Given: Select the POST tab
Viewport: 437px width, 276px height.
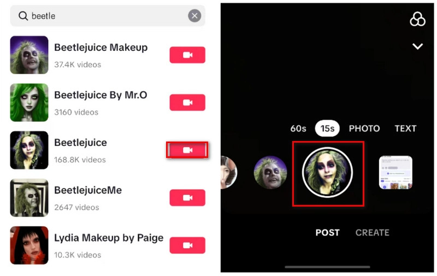Looking at the screenshot, I should [327, 233].
